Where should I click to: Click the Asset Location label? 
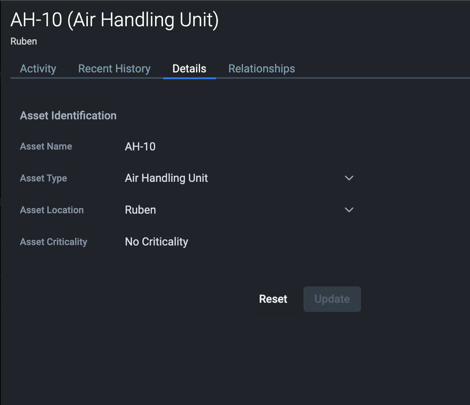coord(52,210)
